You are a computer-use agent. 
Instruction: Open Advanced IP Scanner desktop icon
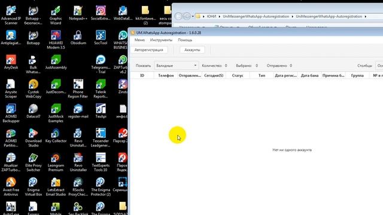11,15
